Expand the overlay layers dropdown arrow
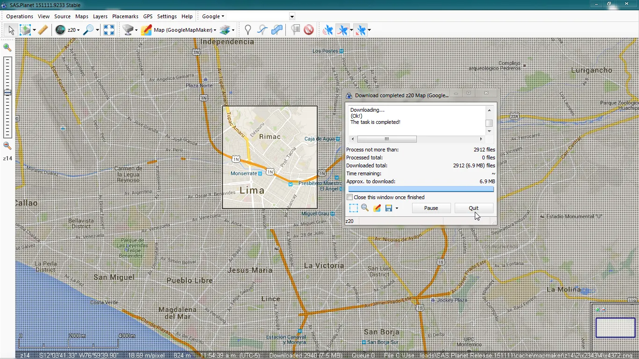The image size is (639, 359). tap(233, 30)
